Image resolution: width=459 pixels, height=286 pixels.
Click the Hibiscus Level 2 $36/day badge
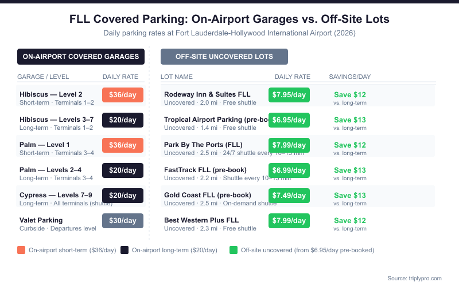click(x=123, y=95)
